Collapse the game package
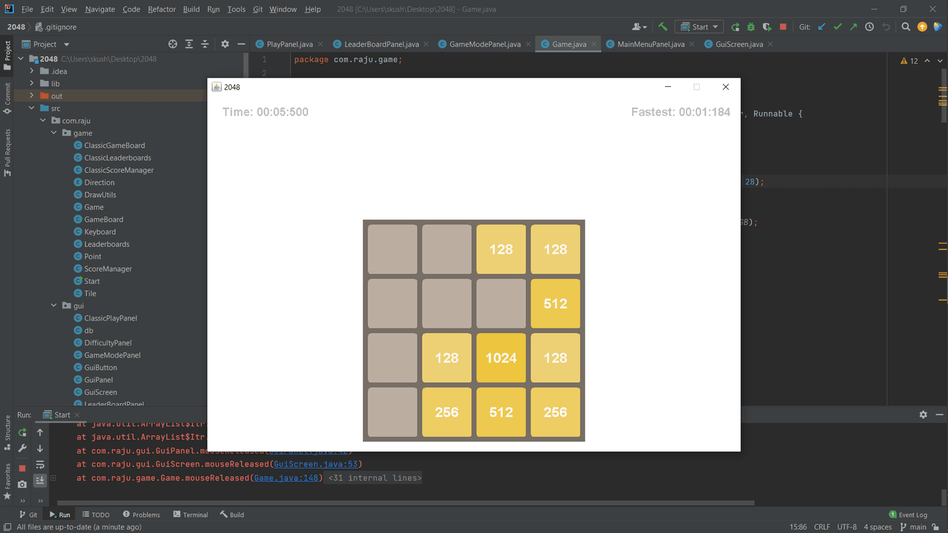Viewport: 948px width, 533px height. 54,133
